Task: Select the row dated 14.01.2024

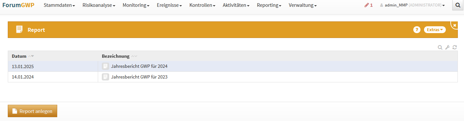Action: [x=233, y=77]
